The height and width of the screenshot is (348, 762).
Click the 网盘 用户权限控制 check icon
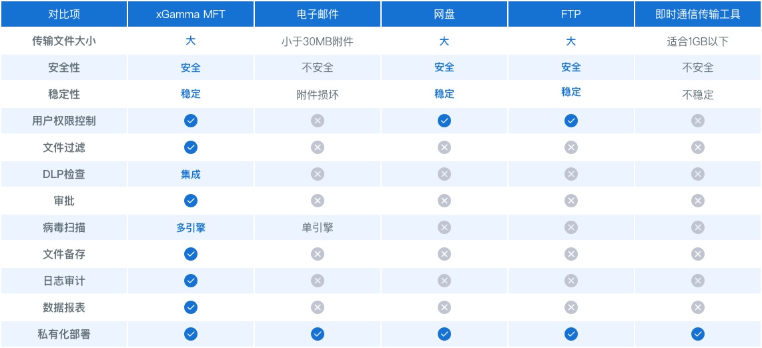click(444, 121)
